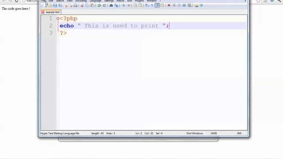283x159 pixels.
Task: Open the Encoding menu
Action: pyautogui.click(x=81, y=1)
